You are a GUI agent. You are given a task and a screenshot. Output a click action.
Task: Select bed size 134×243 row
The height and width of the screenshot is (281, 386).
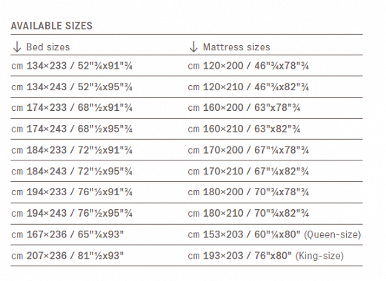72,87
